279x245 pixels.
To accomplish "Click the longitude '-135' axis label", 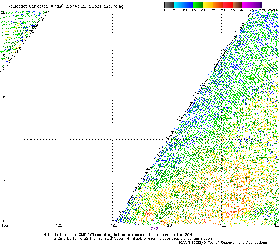I will [4, 225].
